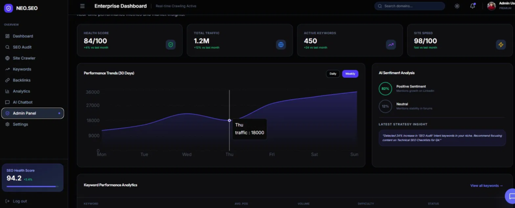The width and height of the screenshot is (515, 208).
Task: Open the floating chat bubble button
Action: tap(511, 196)
